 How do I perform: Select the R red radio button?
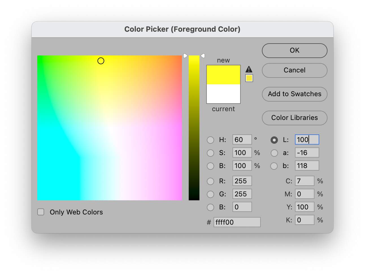[x=210, y=181]
